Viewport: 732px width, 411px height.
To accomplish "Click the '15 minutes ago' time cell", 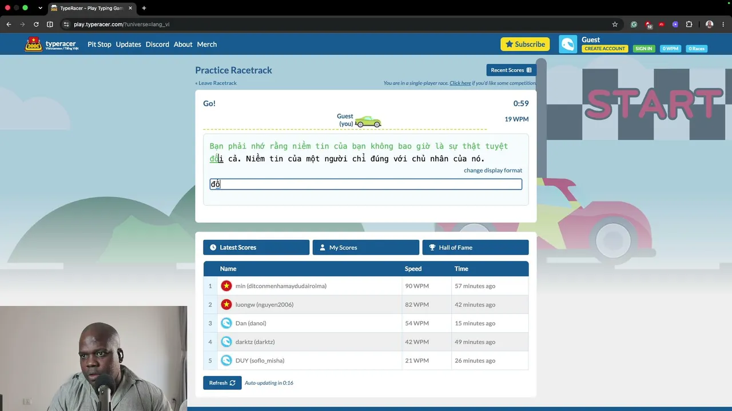I will (x=475, y=323).
